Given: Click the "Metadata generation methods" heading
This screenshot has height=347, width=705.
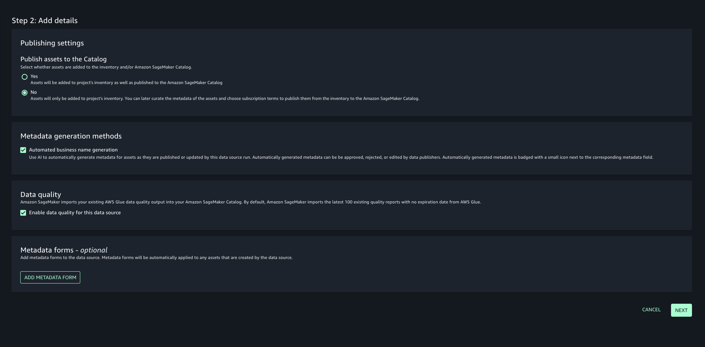Looking at the screenshot, I should click(71, 136).
